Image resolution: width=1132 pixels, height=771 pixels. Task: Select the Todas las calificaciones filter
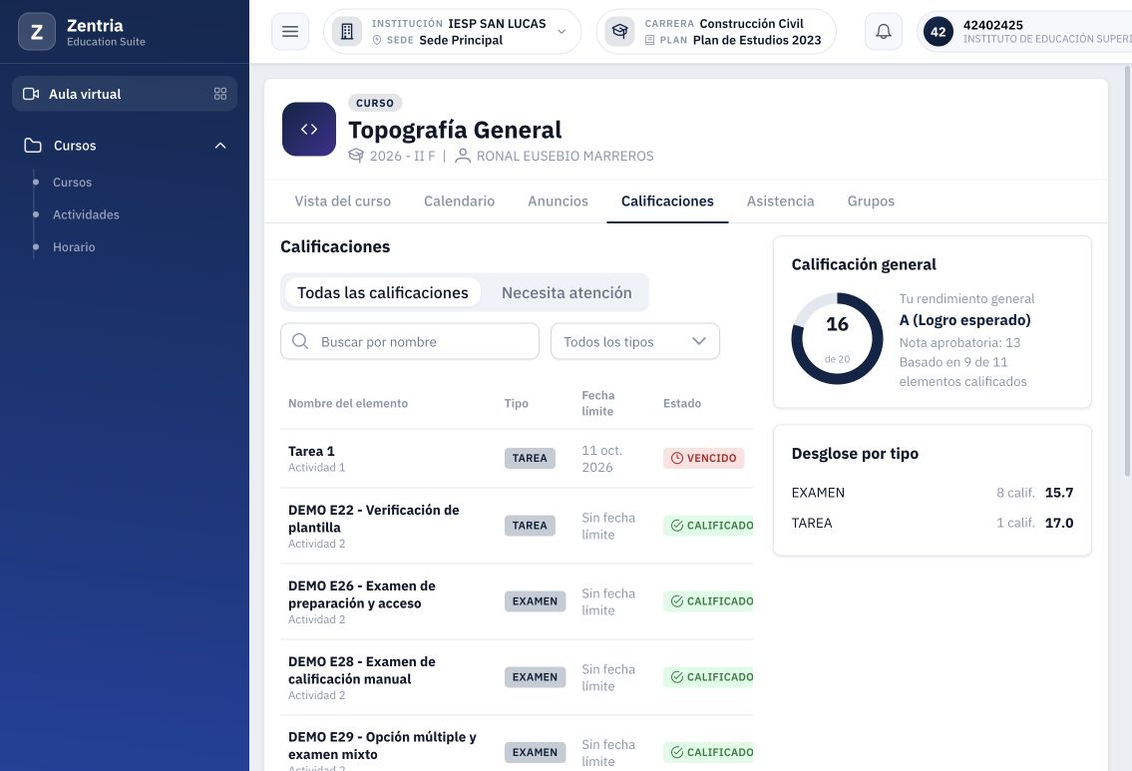383,292
